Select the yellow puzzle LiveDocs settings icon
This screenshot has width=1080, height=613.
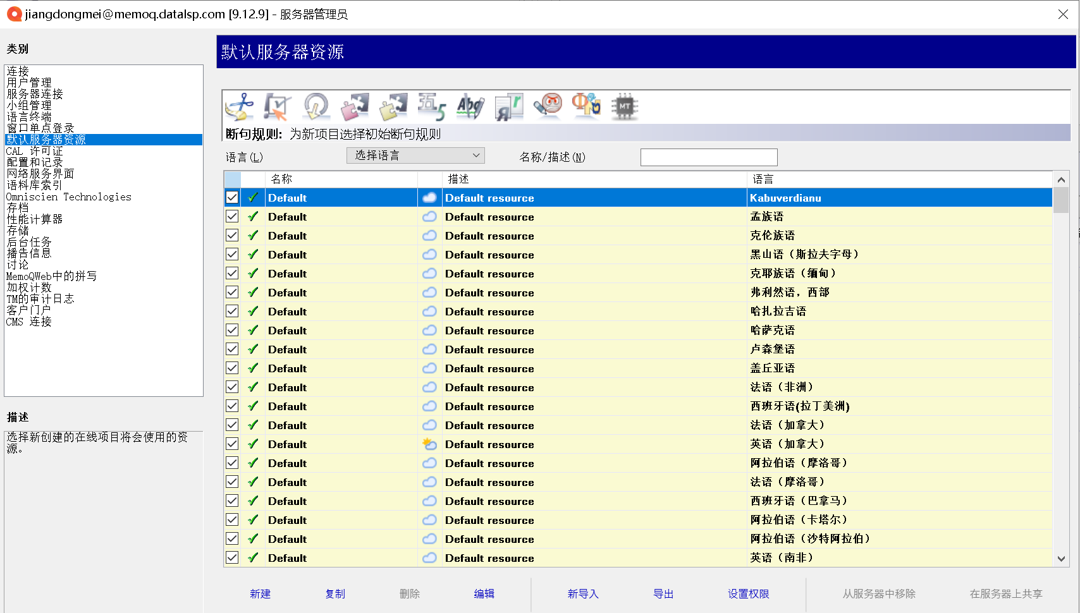pos(393,107)
